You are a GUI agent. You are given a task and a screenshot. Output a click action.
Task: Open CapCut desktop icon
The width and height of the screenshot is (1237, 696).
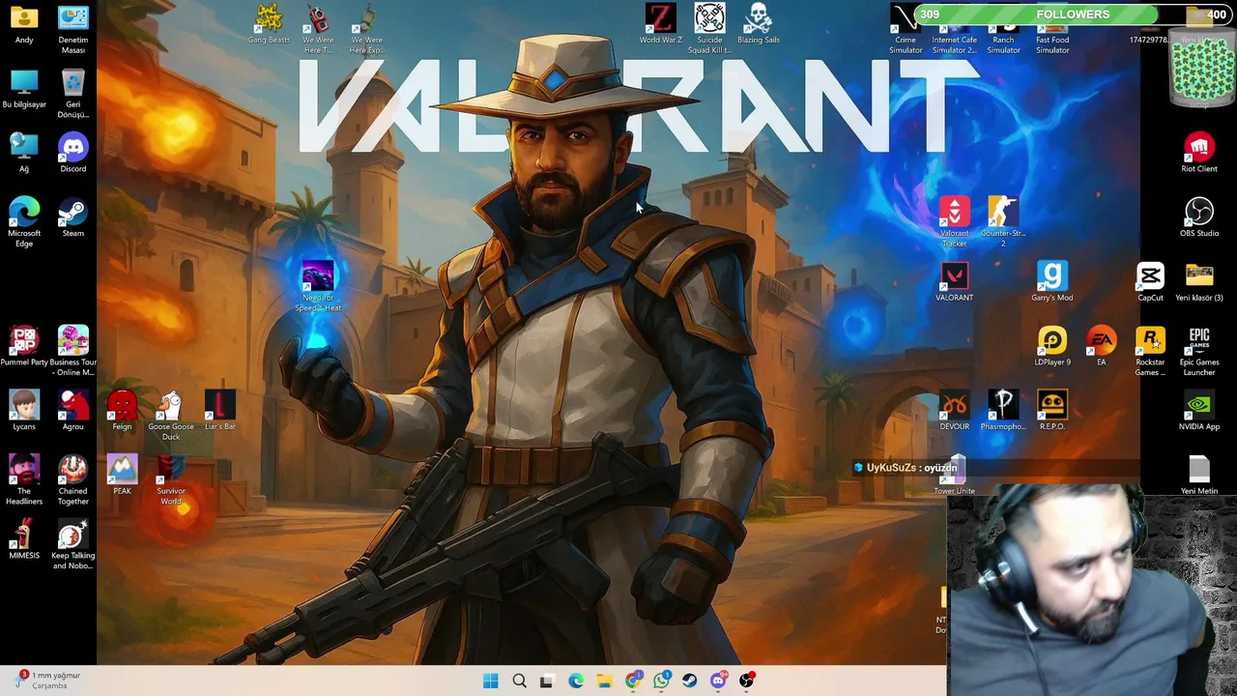pyautogui.click(x=1150, y=283)
